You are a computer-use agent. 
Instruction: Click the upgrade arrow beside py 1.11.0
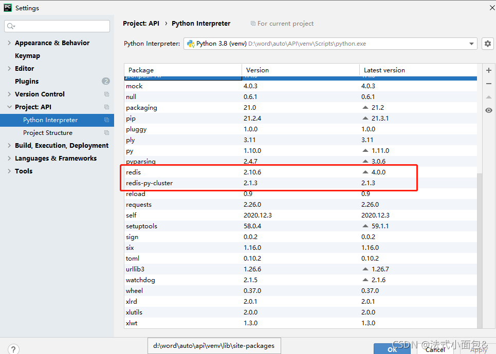[365, 151]
